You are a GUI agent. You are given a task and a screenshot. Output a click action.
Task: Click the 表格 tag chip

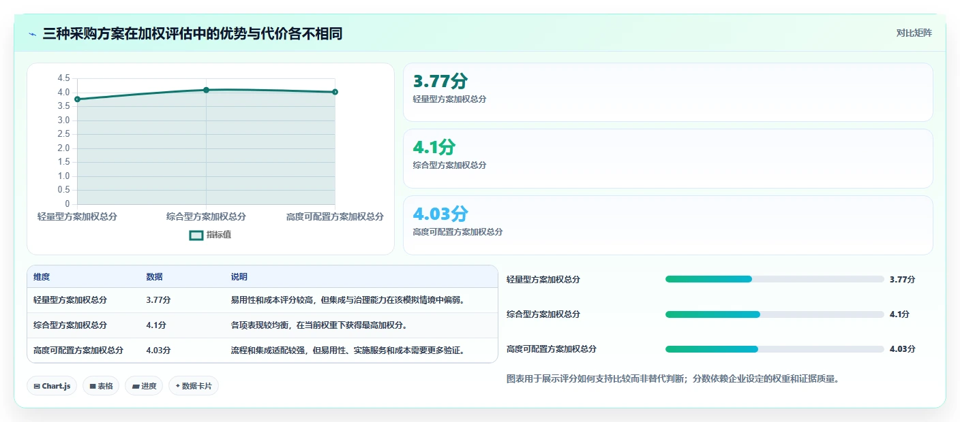101,386
